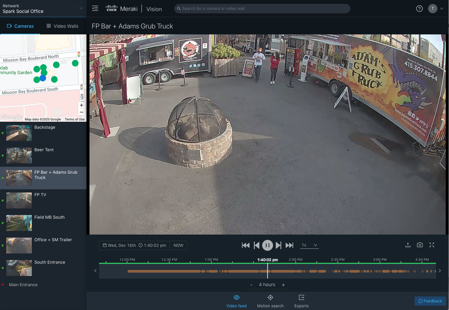This screenshot has height=310, width=449.
Task: Click the share/export upload icon
Action: (x=408, y=245)
